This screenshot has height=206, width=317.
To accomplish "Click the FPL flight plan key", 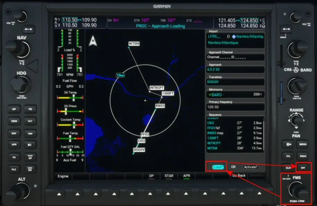I will coord(289,156).
